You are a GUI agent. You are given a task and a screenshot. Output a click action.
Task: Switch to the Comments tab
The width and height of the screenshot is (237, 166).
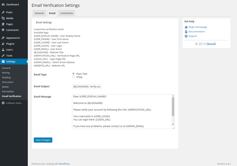click(67, 13)
